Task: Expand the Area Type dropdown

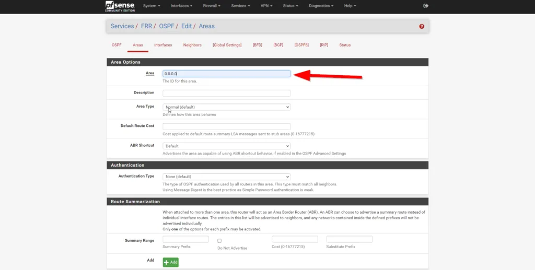Action: coord(227,107)
